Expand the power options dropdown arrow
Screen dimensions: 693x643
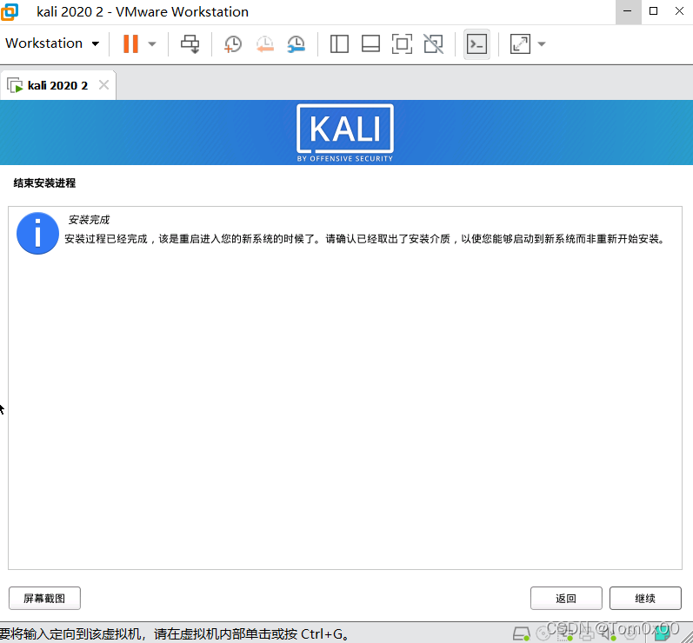point(152,43)
